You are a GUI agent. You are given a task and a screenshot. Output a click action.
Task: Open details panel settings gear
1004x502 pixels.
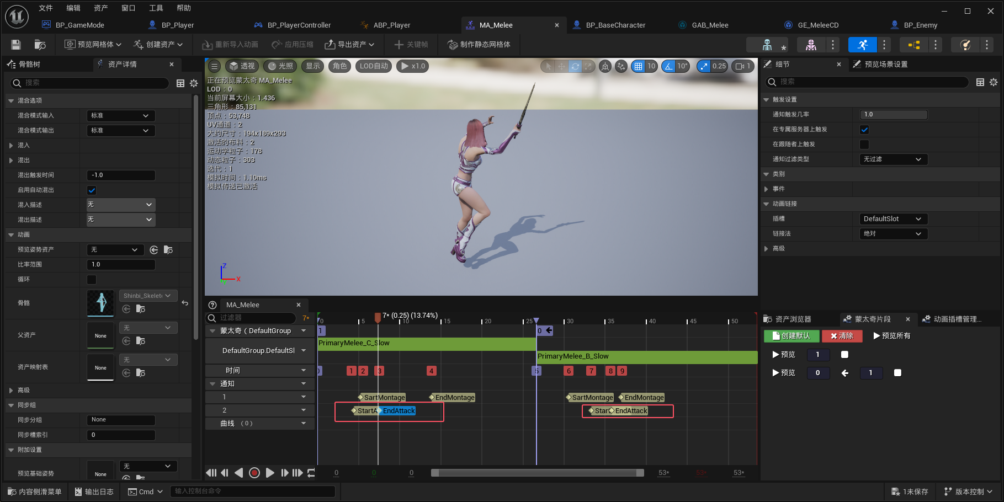(x=994, y=82)
